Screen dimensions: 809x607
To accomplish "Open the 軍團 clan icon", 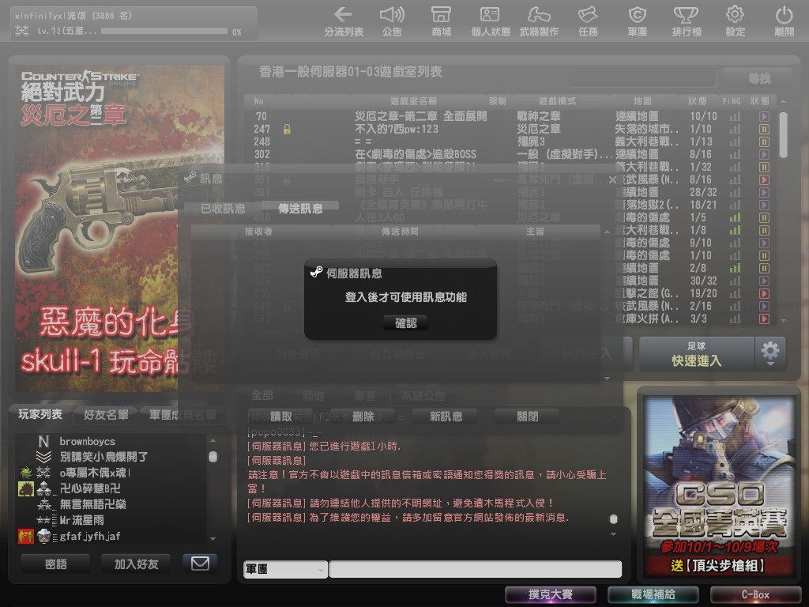I will (637, 21).
